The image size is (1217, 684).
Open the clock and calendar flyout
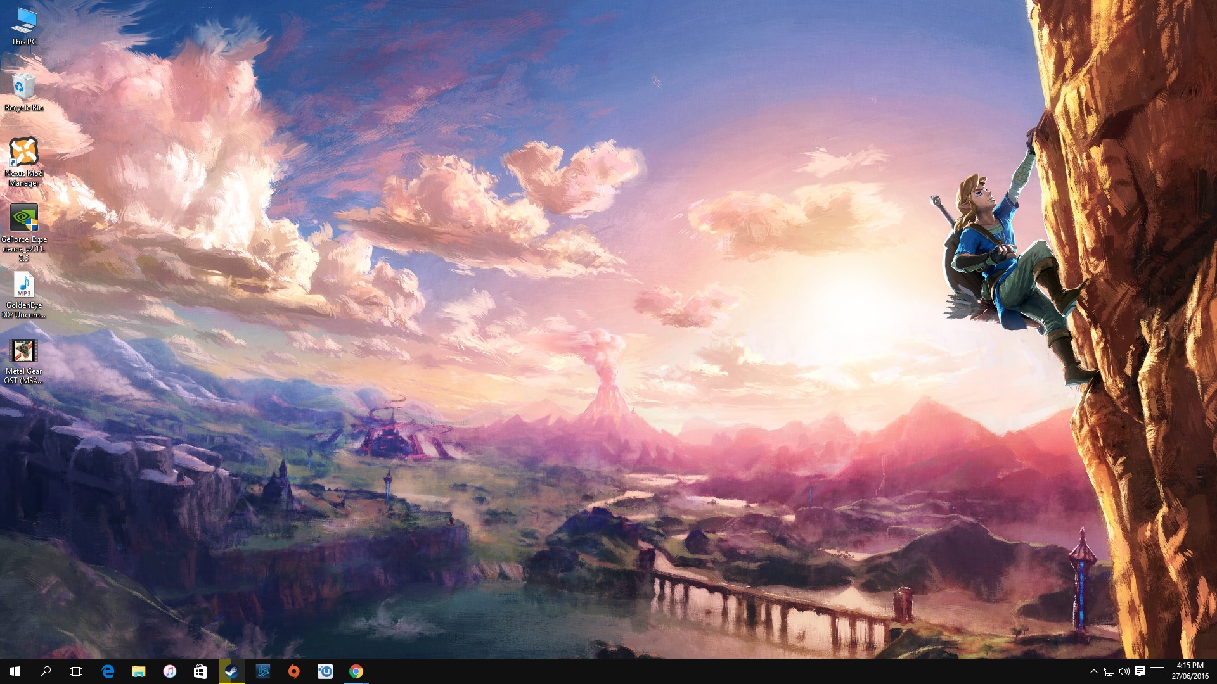[1190, 671]
